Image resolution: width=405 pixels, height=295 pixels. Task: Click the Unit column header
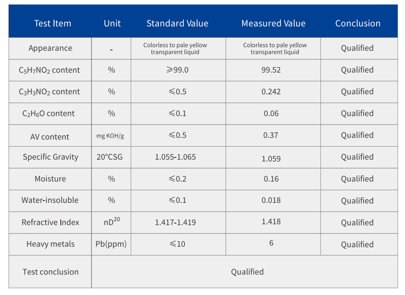coord(112,23)
